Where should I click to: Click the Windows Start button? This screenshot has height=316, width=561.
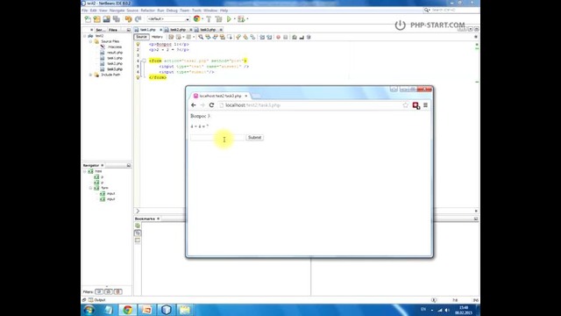(x=89, y=310)
